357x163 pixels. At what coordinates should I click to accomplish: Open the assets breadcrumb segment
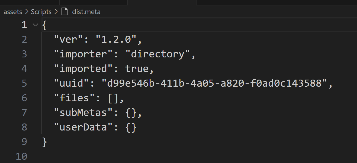tap(13, 12)
